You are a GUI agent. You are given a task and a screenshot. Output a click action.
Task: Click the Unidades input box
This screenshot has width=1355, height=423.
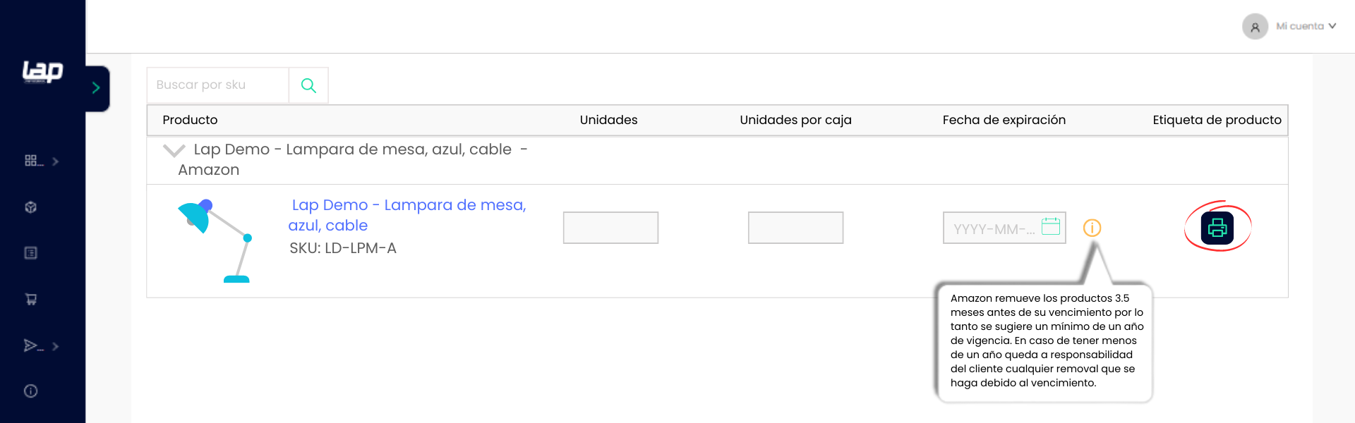(610, 228)
